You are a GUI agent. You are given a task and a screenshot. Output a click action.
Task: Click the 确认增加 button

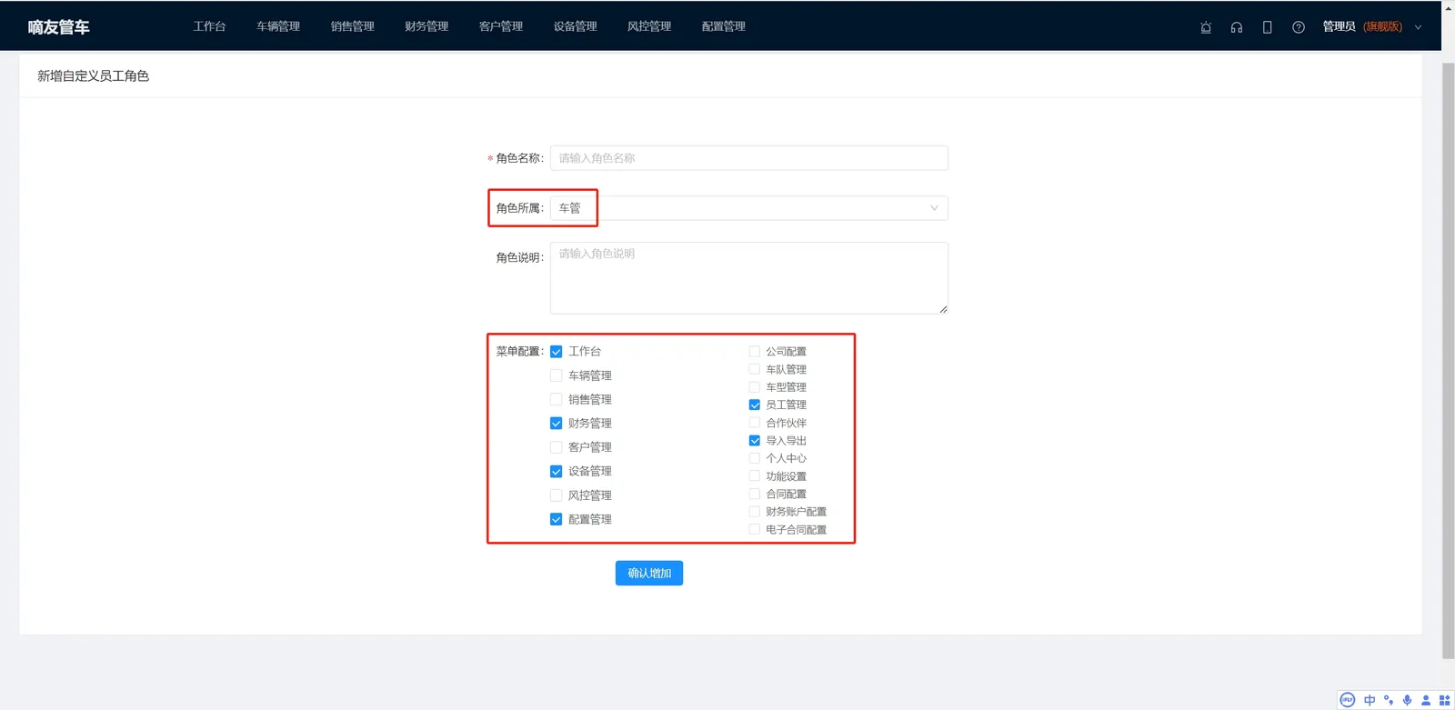click(x=649, y=573)
